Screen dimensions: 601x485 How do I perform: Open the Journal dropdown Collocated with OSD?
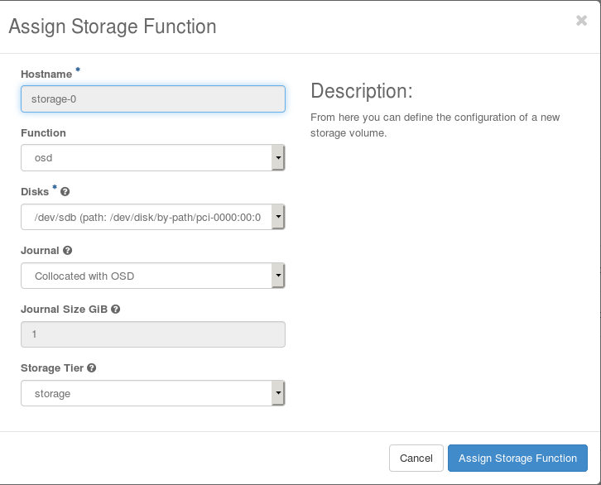tap(152, 276)
